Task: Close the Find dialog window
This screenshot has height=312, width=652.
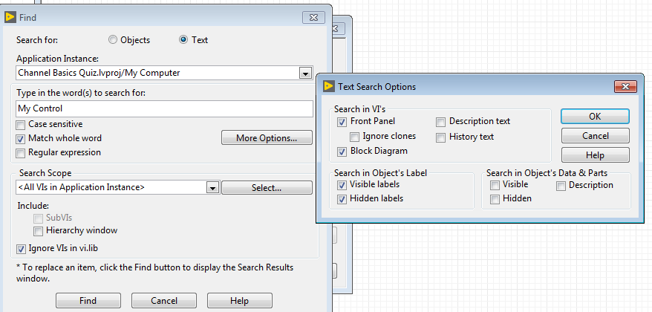Action: [x=313, y=16]
